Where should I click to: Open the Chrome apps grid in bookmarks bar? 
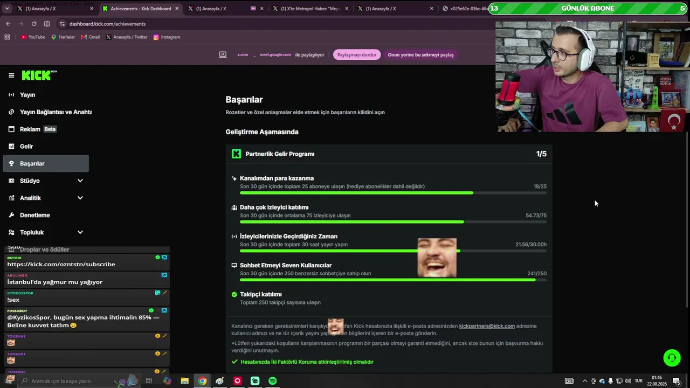[7, 37]
